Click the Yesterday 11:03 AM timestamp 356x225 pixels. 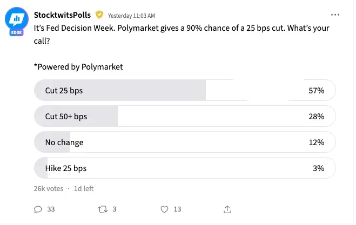coord(131,16)
